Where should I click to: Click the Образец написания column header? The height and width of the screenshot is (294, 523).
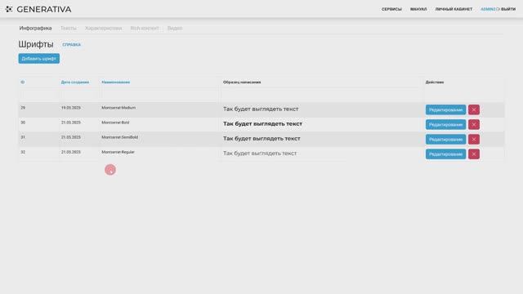(x=242, y=82)
